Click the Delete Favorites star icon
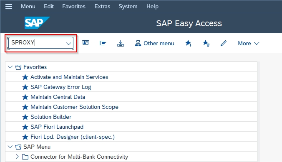This screenshot has width=282, height=162. tap(206, 43)
